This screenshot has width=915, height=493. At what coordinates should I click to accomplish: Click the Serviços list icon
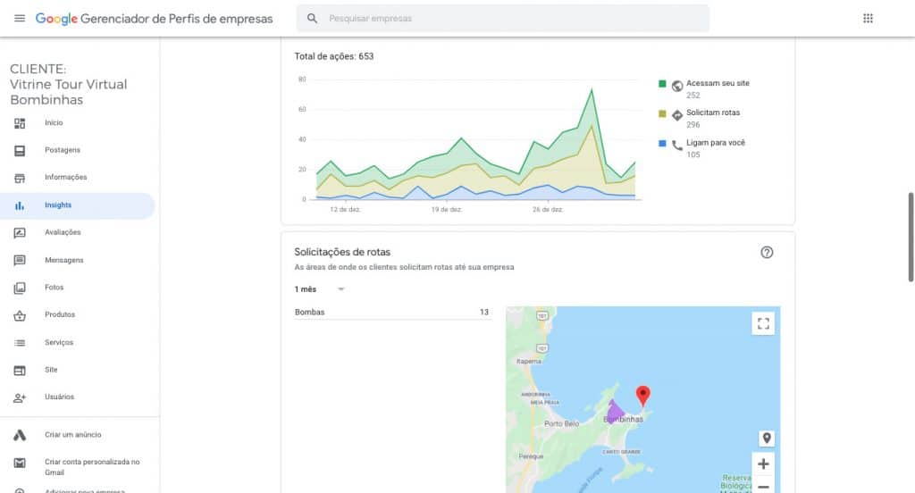point(20,342)
